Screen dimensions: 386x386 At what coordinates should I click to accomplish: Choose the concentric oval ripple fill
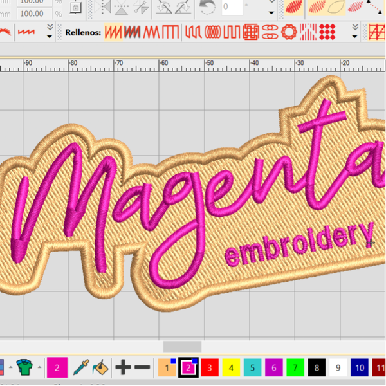212,32
